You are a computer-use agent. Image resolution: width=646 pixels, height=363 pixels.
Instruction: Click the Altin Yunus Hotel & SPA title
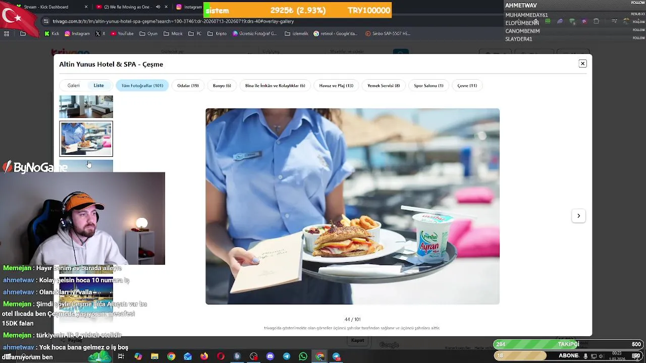[x=111, y=64]
